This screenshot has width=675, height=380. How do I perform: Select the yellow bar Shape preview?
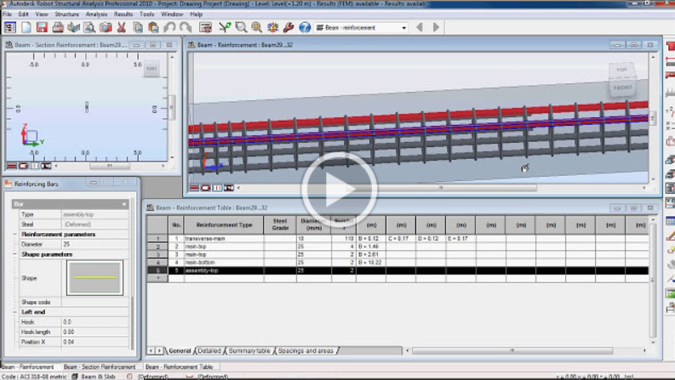(x=94, y=277)
